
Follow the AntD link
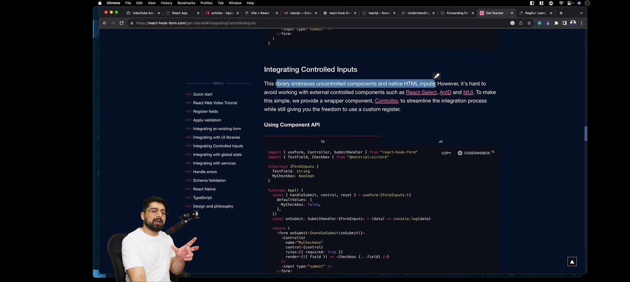(445, 92)
